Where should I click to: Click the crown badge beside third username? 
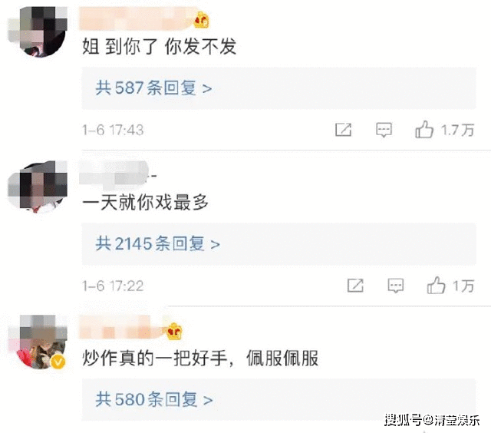(174, 331)
